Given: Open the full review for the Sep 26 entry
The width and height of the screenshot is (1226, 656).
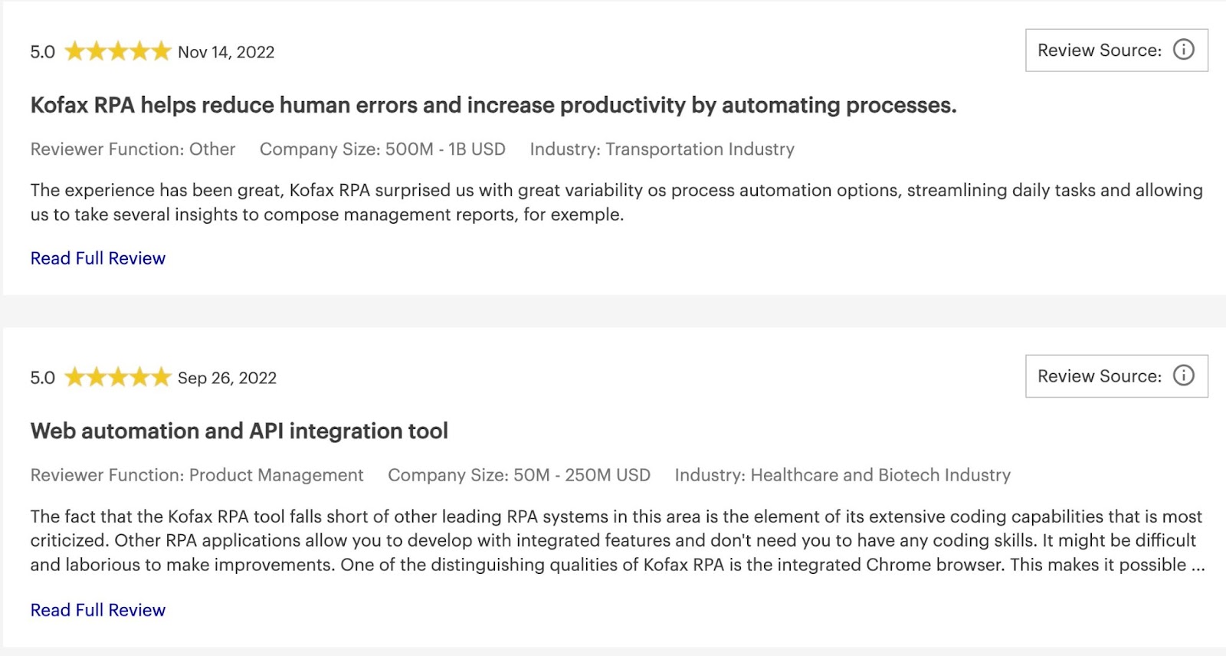Looking at the screenshot, I should [97, 609].
